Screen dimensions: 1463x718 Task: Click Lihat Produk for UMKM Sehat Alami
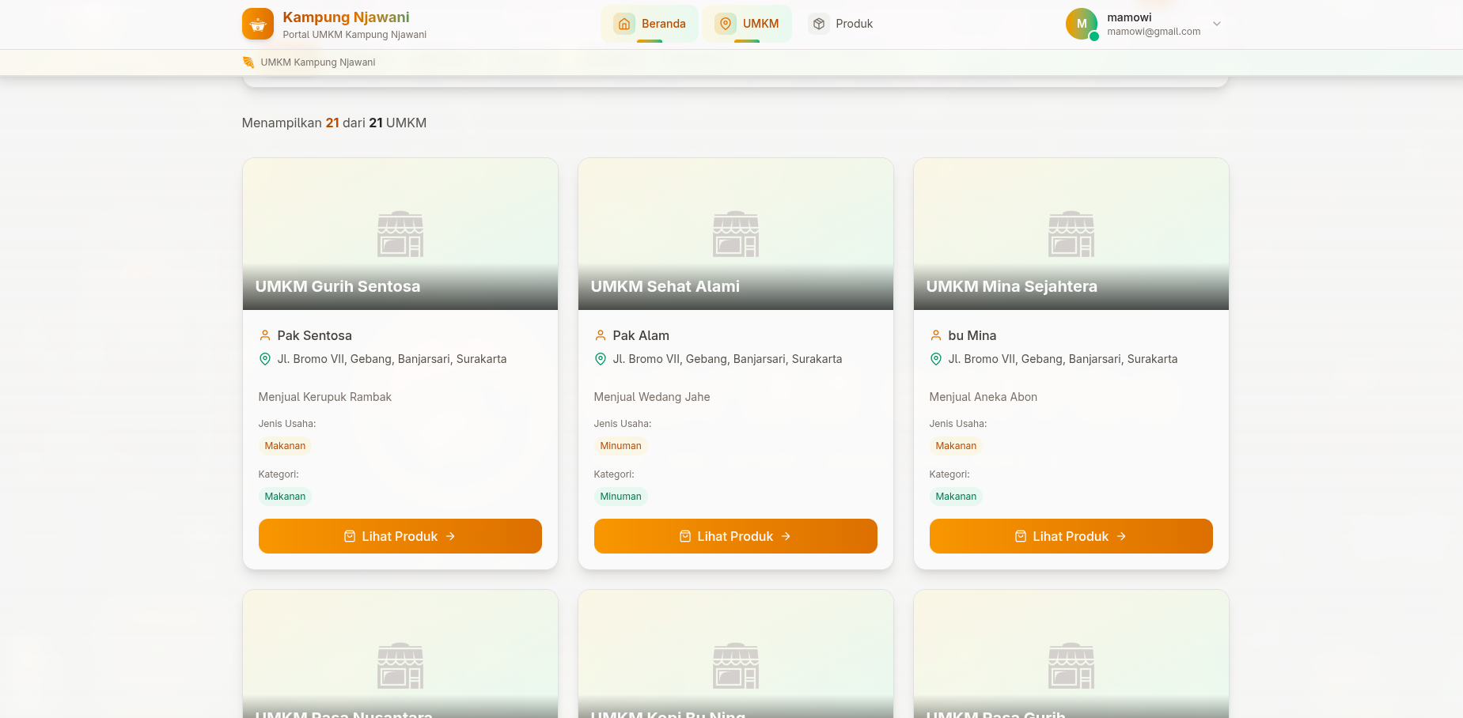[736, 536]
